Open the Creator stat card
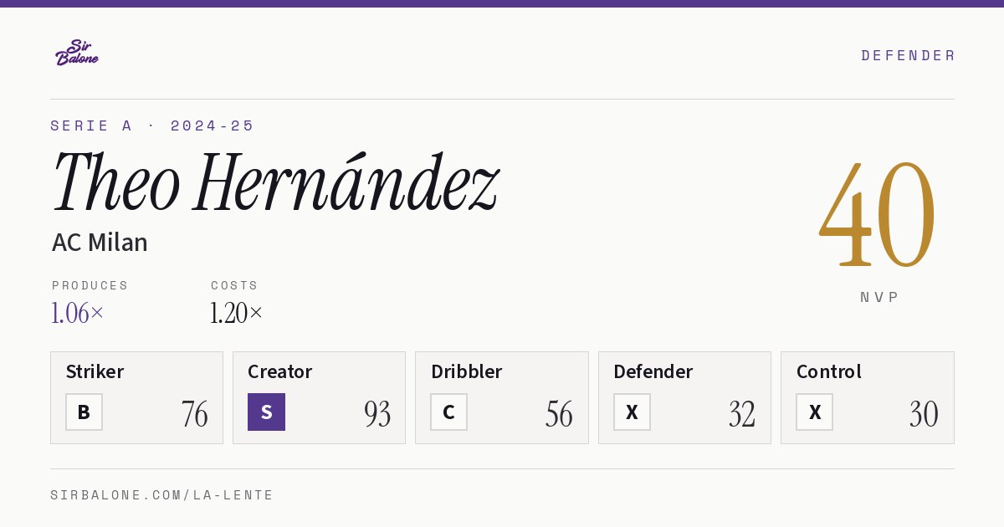This screenshot has height=527, width=1004. (x=319, y=397)
